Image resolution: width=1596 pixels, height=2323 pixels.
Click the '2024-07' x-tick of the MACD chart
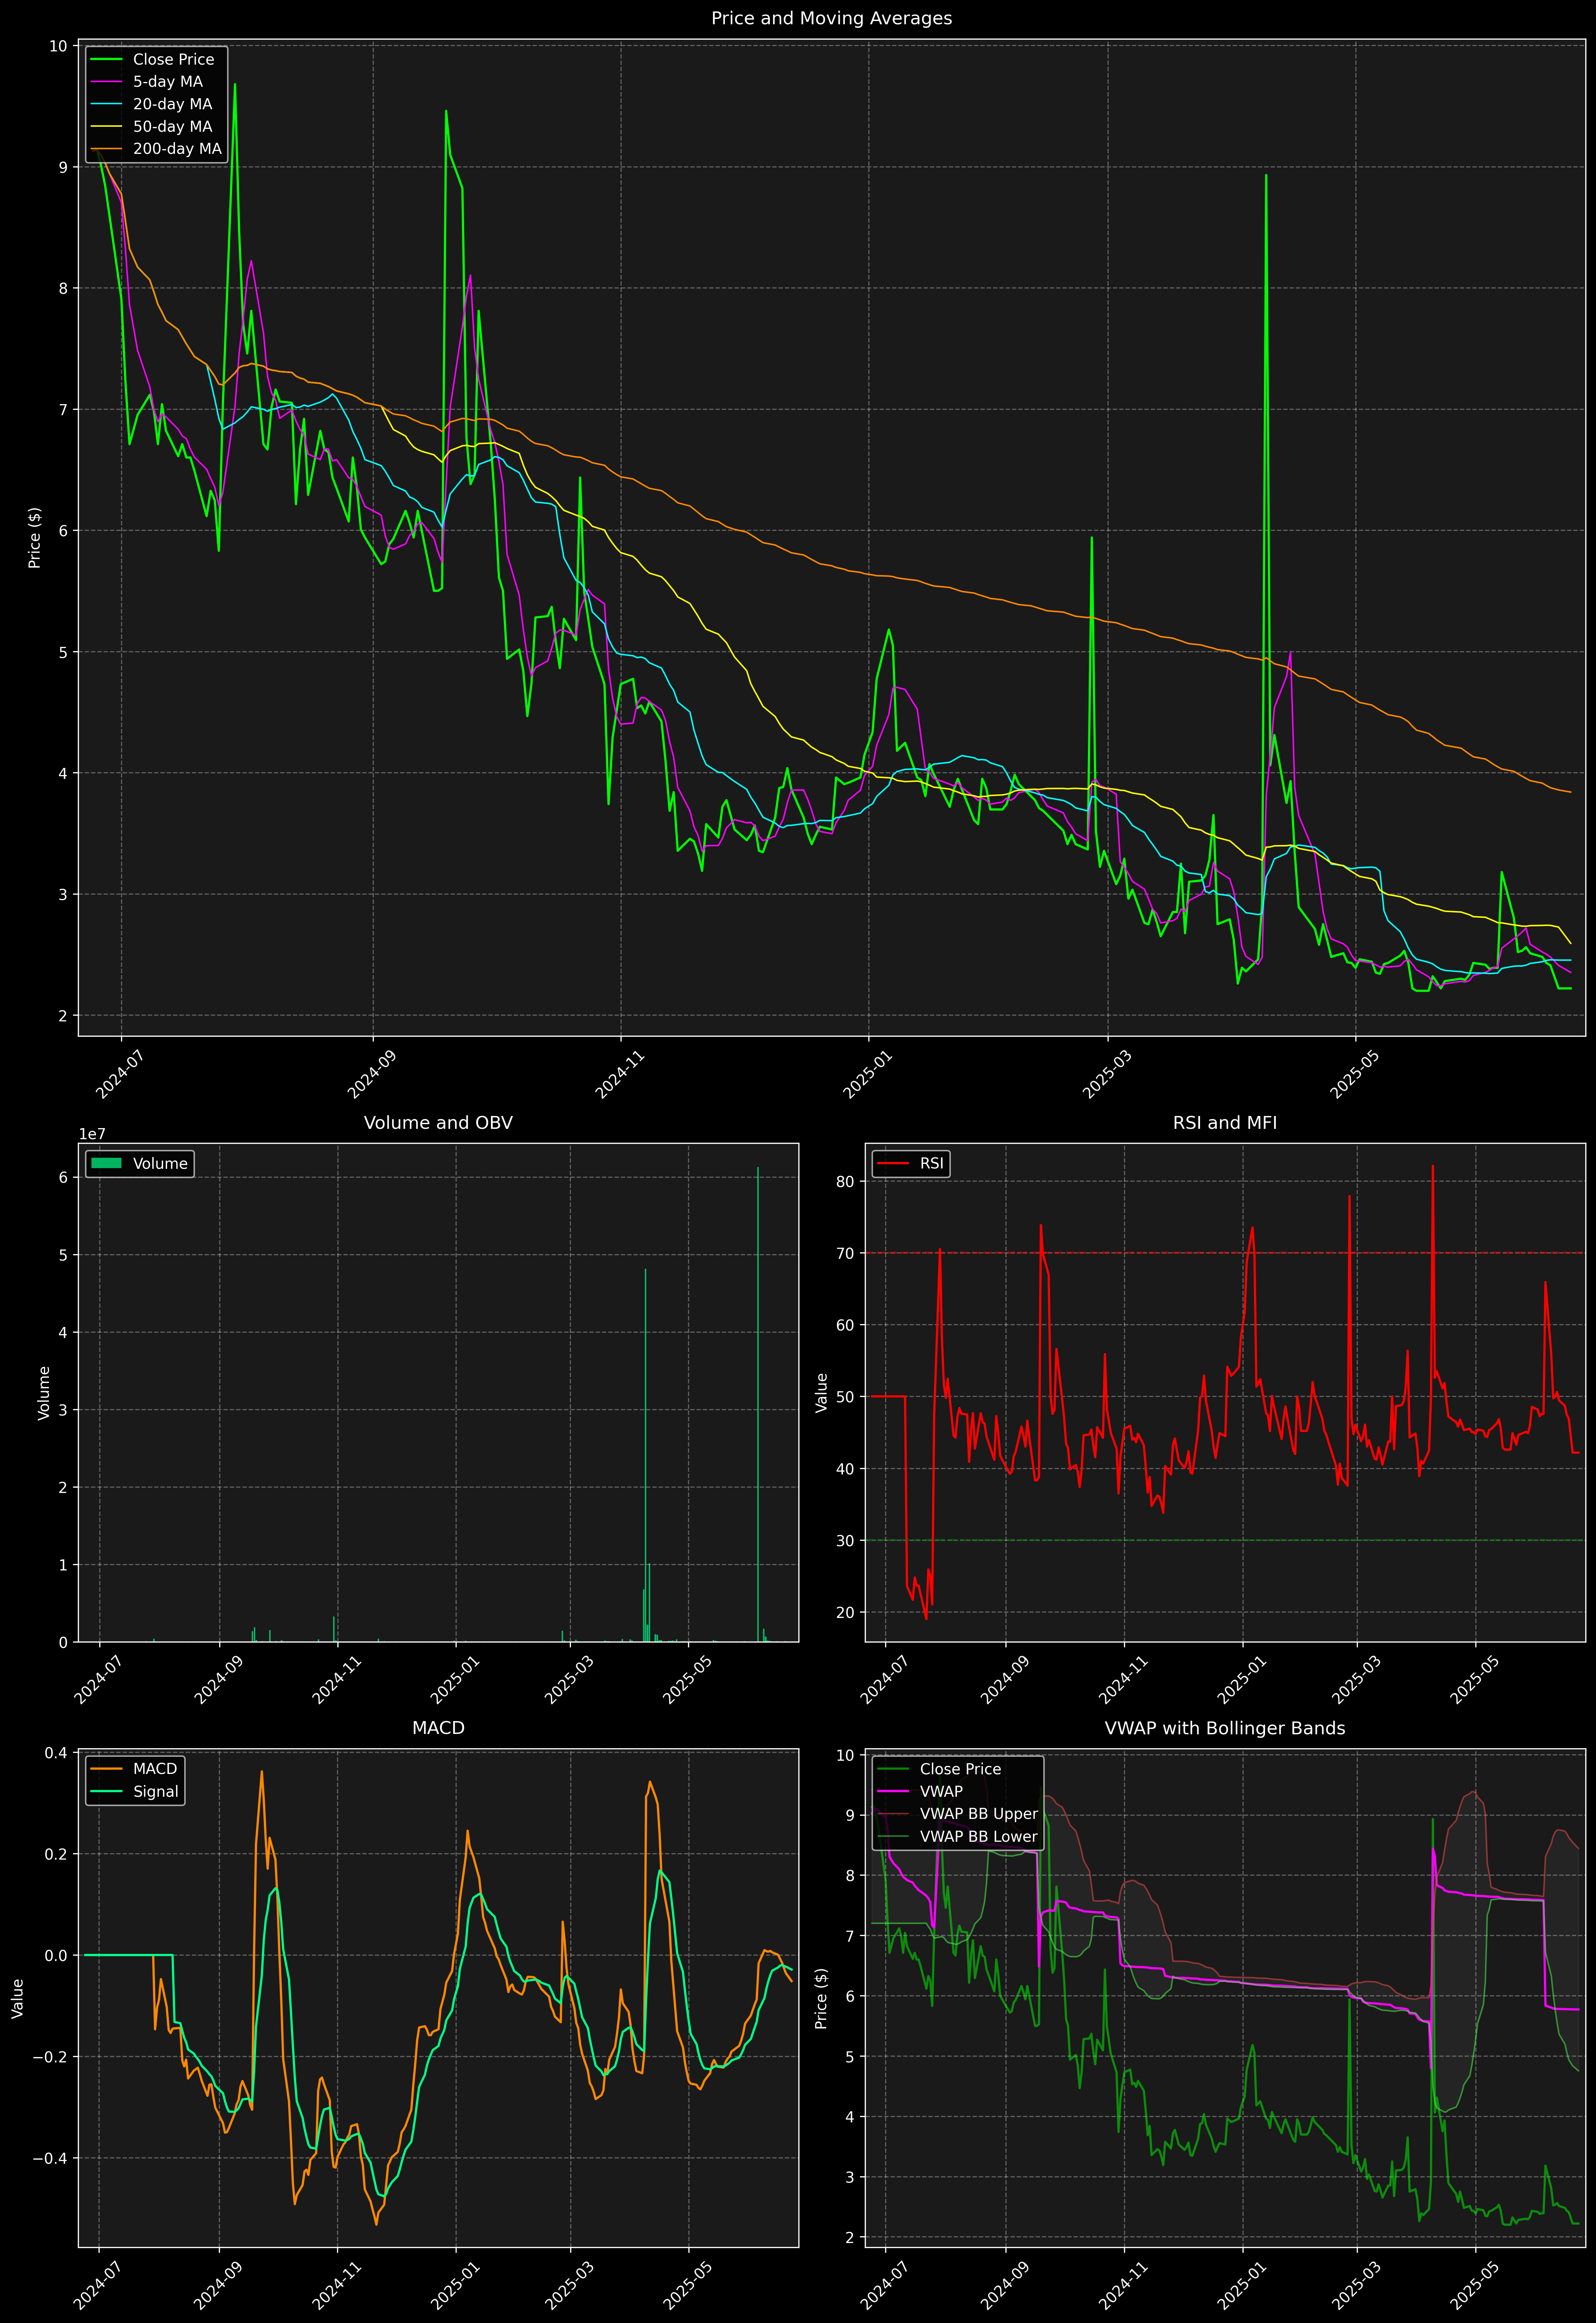pyautogui.click(x=98, y=2285)
